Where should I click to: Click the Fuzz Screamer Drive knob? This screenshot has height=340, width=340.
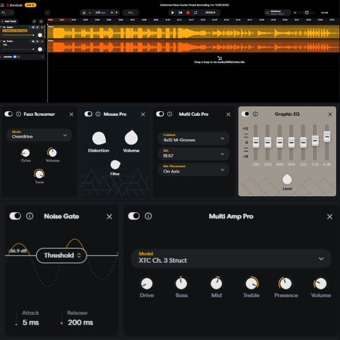click(26, 153)
